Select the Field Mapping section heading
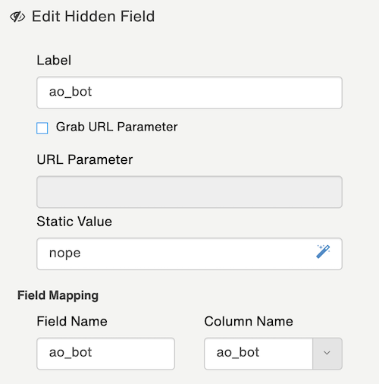This screenshot has width=379, height=384. point(58,295)
